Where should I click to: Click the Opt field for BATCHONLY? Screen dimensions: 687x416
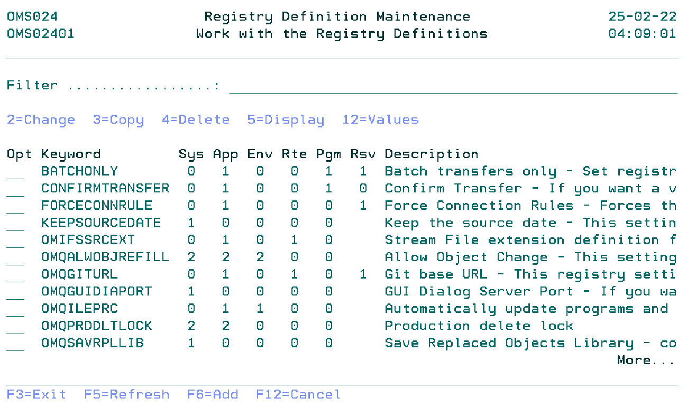coord(15,172)
